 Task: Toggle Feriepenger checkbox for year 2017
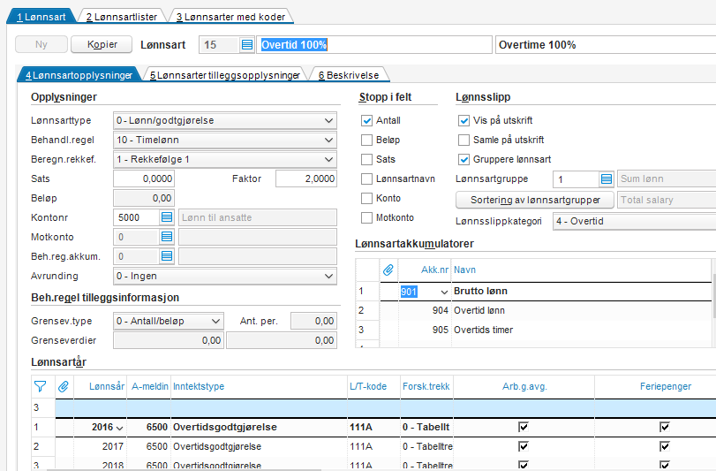point(665,446)
